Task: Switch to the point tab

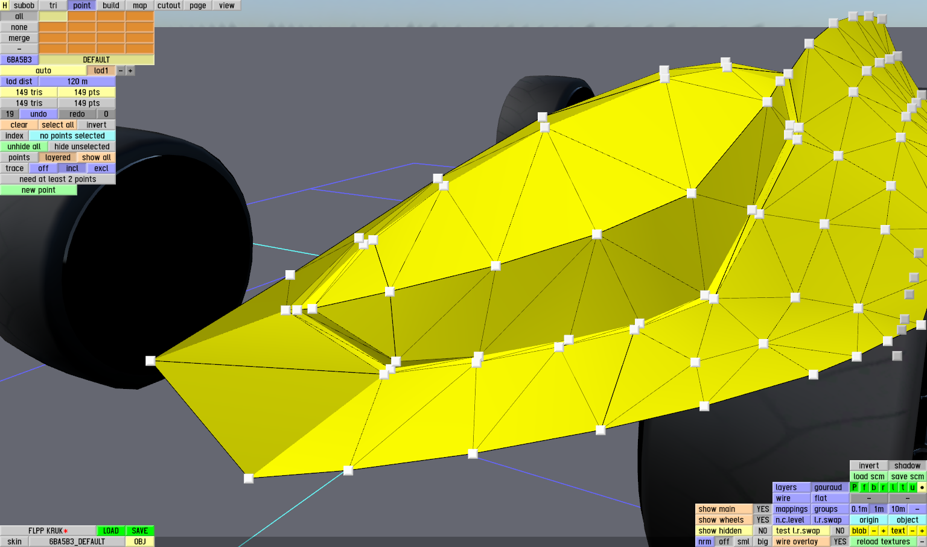Action: (x=82, y=5)
